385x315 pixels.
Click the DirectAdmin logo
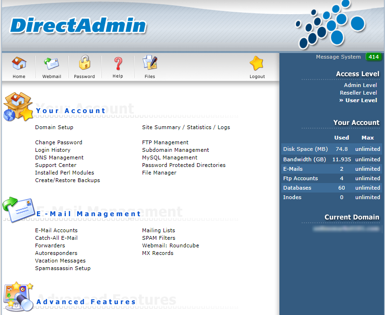[78, 26]
